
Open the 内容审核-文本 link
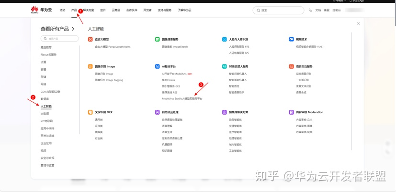click(x=304, y=120)
